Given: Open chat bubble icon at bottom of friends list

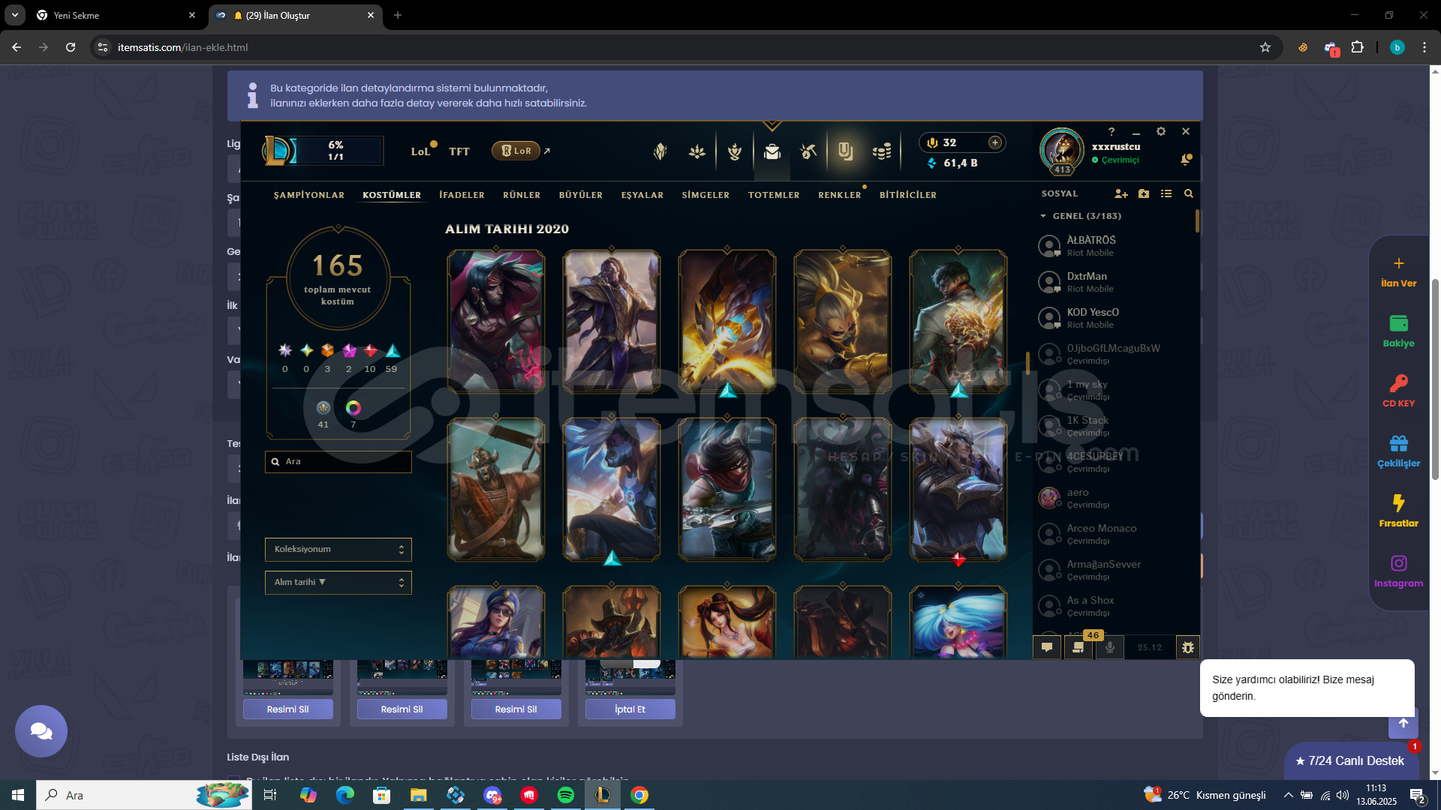Looking at the screenshot, I should [1047, 647].
